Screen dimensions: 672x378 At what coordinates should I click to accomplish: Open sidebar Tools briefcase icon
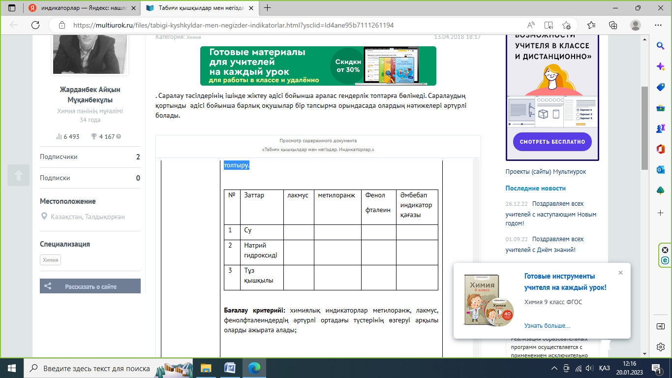[661, 108]
